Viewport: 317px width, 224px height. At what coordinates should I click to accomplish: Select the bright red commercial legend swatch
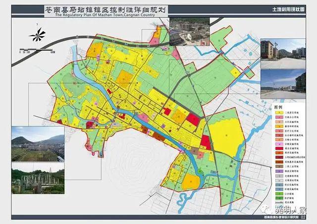coord(279,148)
